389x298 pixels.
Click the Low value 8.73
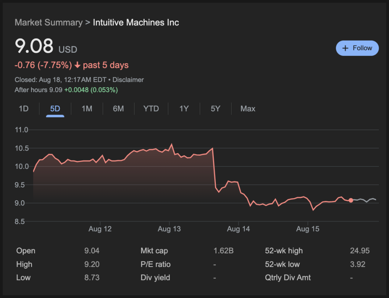tap(92, 277)
